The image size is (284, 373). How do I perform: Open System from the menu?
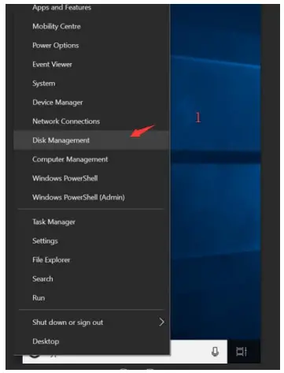[91, 84]
